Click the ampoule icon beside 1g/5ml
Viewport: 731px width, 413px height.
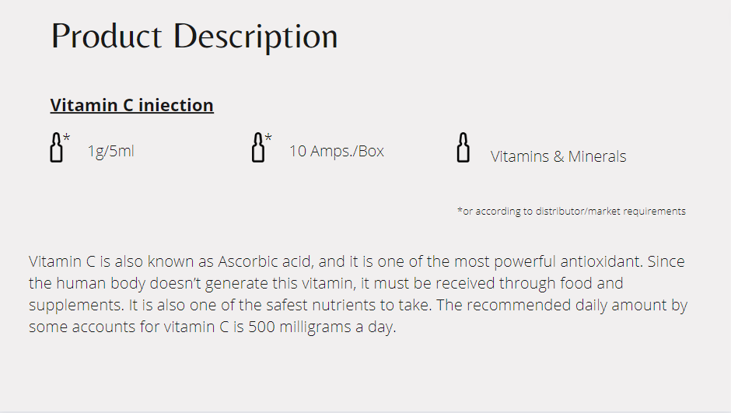coord(56,148)
